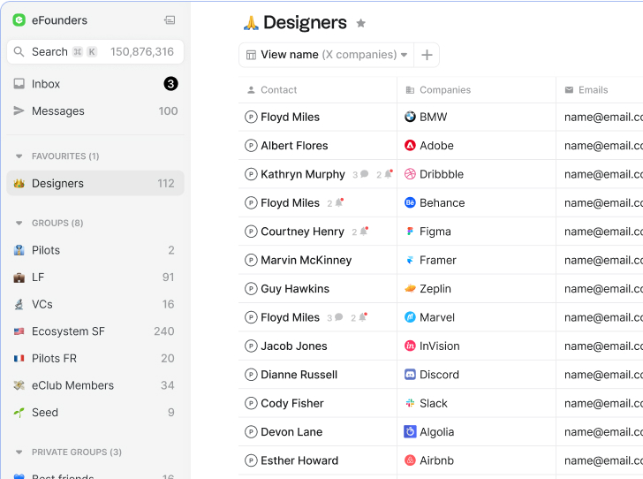This screenshot has height=479, width=643.
Task: Collapse the Groups section
Action: 19,224
